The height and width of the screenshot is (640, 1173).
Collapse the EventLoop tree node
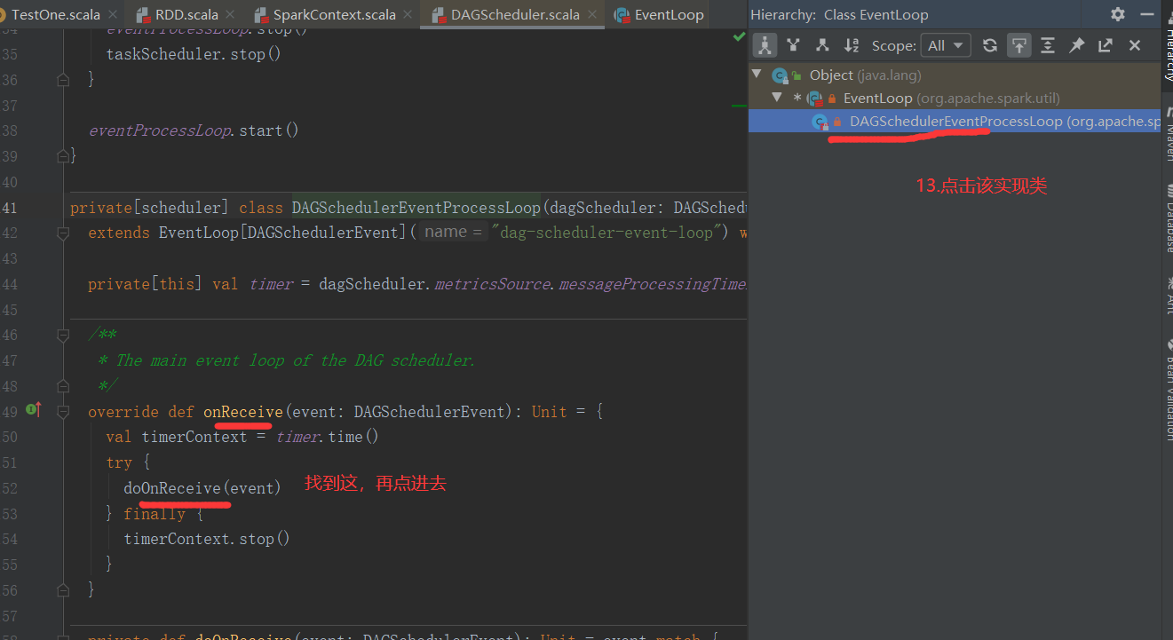point(777,98)
